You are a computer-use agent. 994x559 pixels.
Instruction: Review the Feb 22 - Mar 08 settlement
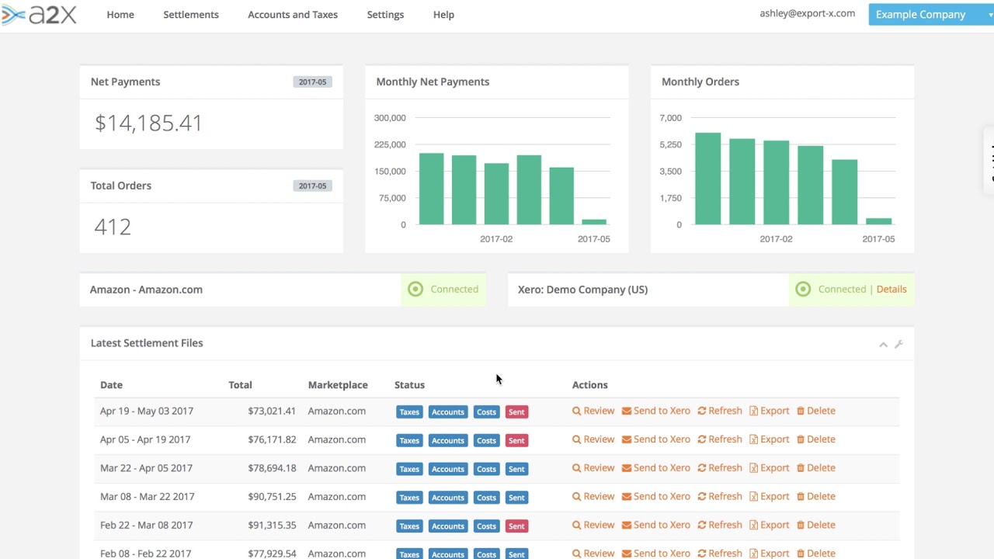(x=593, y=525)
